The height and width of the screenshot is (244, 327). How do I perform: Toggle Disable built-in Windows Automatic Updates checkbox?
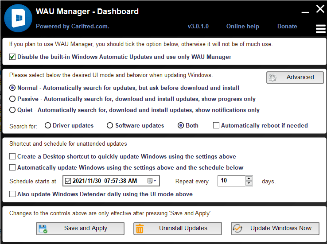[x=12, y=57]
